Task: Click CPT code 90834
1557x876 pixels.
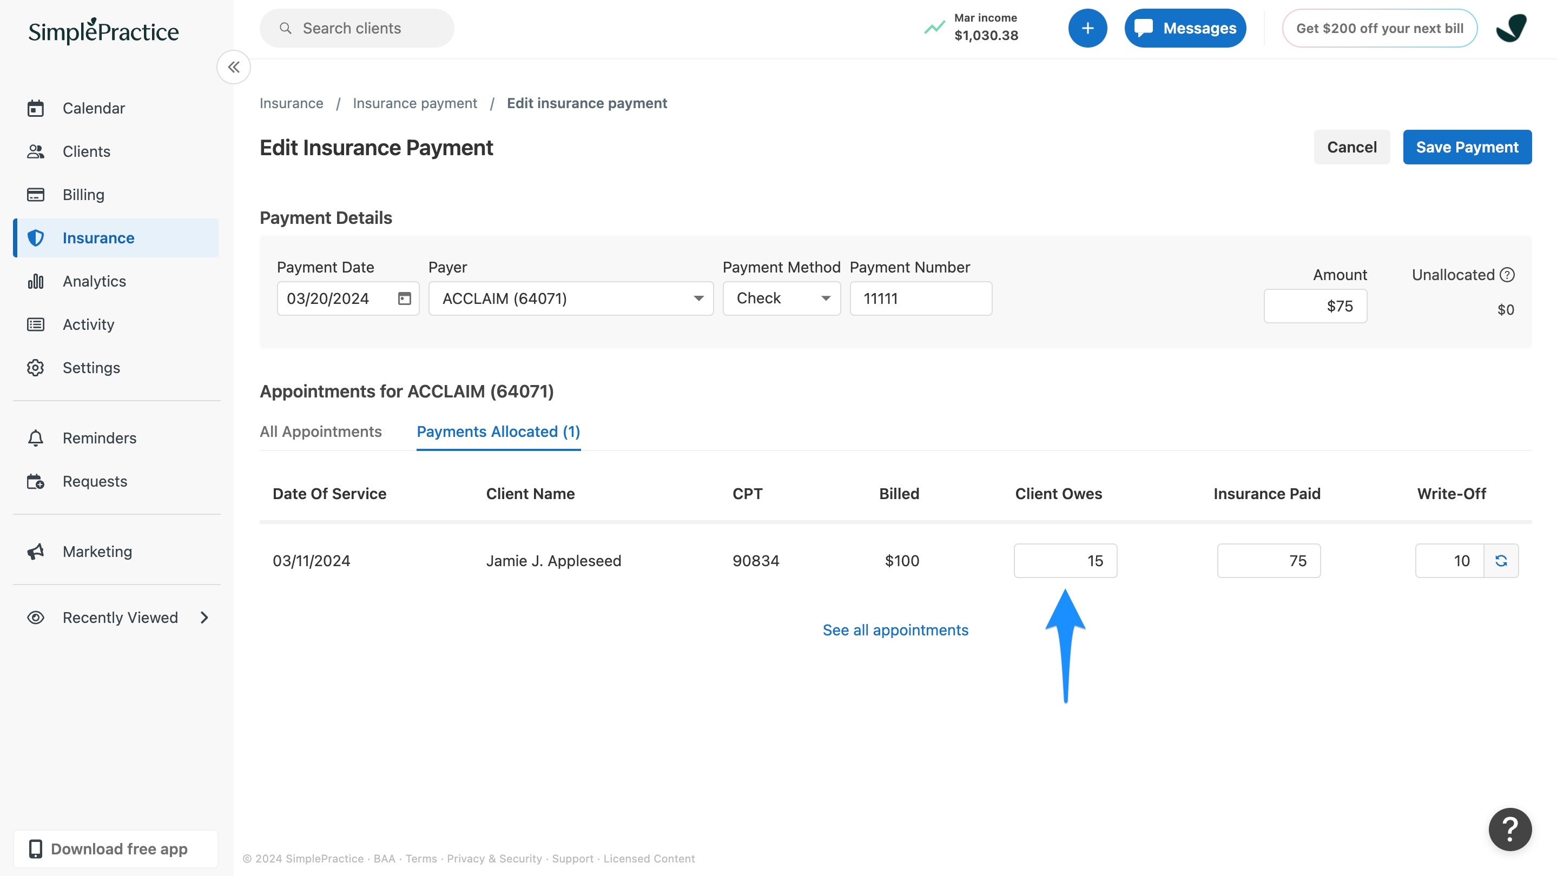Action: click(756, 561)
